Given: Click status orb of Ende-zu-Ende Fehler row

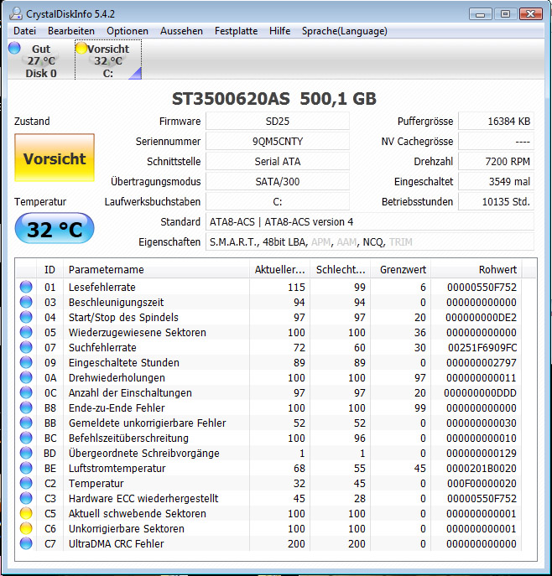Looking at the screenshot, I should [26, 407].
